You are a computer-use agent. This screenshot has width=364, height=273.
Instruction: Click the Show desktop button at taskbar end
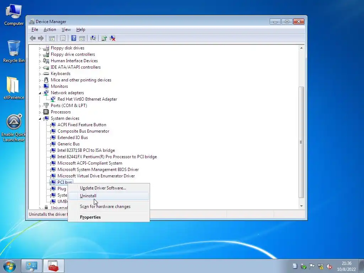coord(362,266)
